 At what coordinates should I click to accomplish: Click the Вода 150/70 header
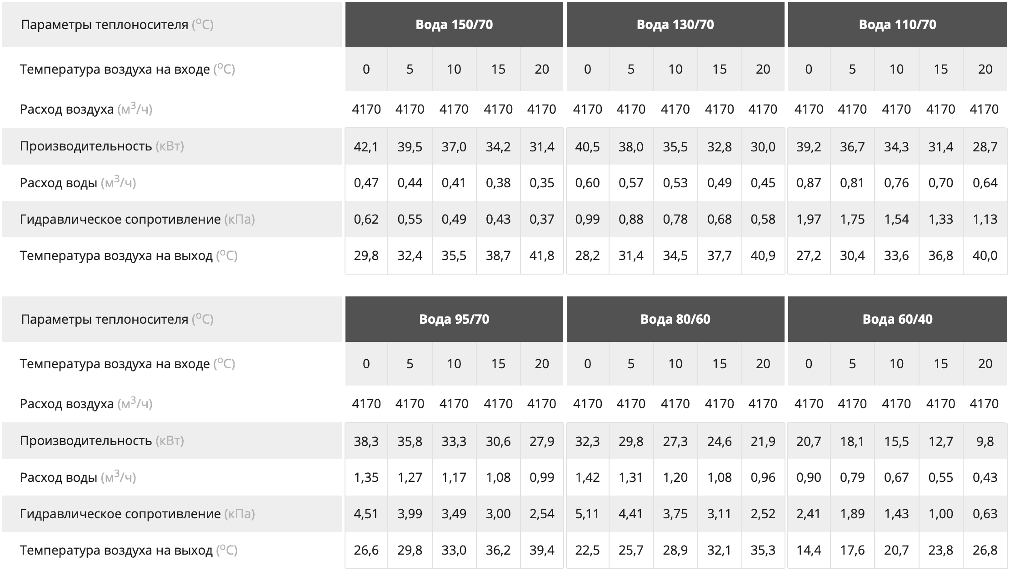(454, 25)
